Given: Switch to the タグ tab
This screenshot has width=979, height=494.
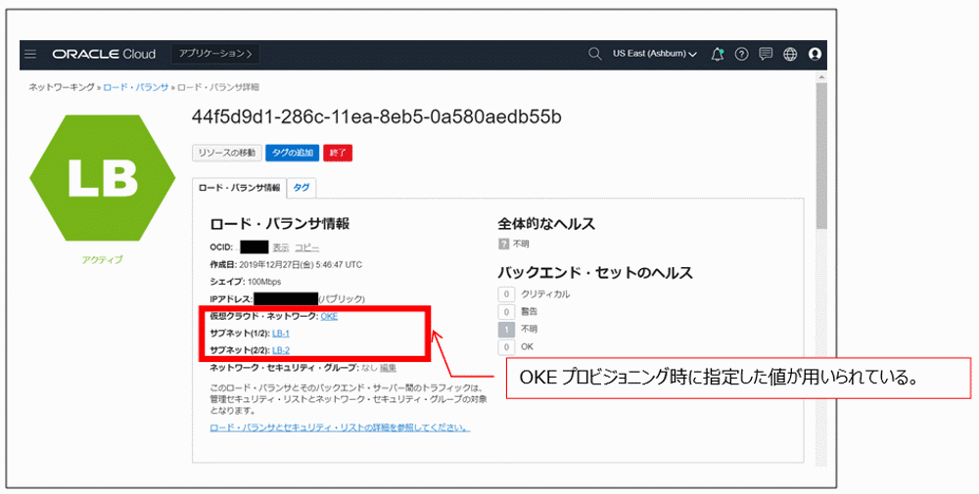Looking at the screenshot, I should (x=301, y=188).
